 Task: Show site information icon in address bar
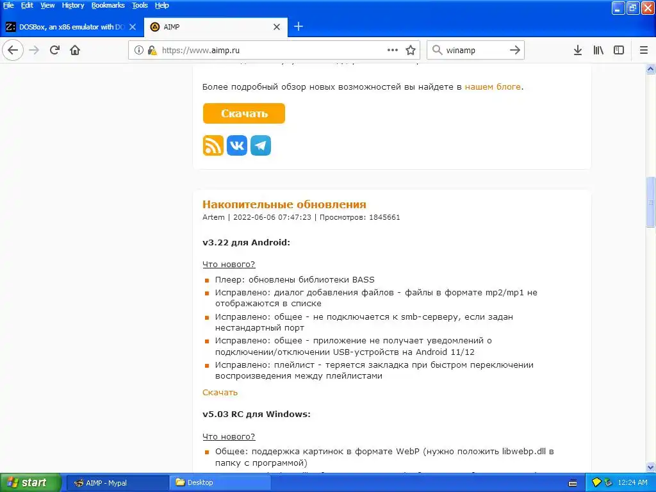click(138, 50)
